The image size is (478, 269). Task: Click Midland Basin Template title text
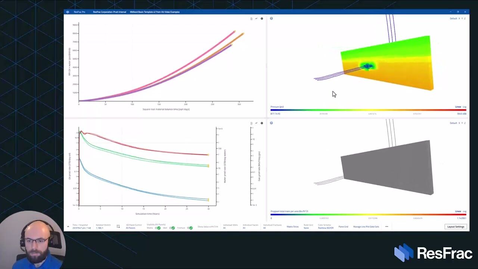(x=155, y=12)
